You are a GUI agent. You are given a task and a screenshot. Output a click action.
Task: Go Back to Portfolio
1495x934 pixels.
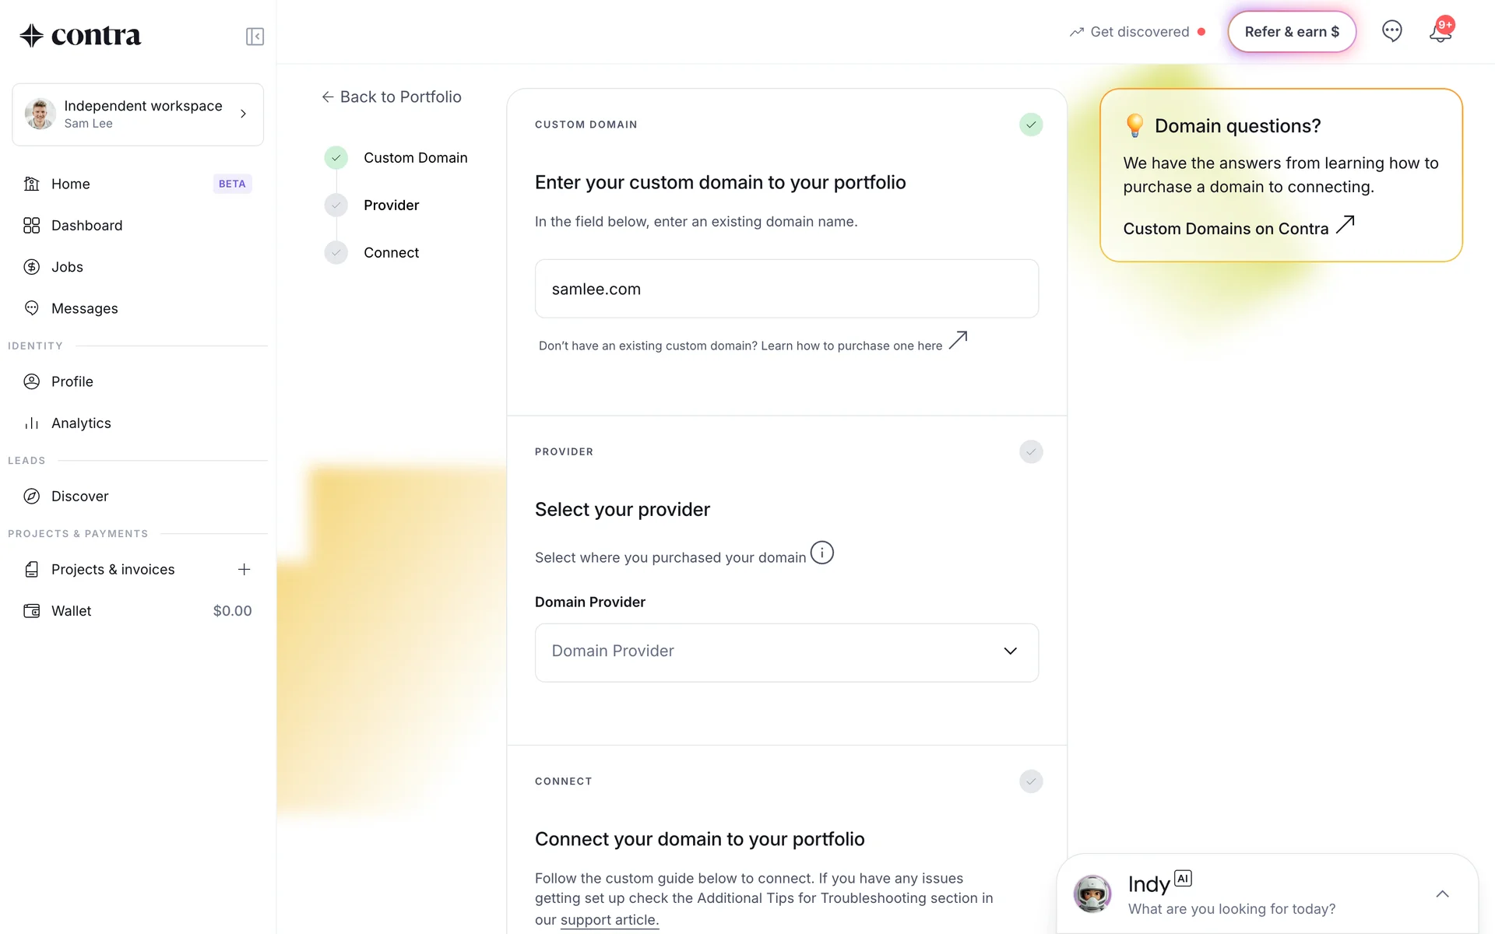(392, 97)
